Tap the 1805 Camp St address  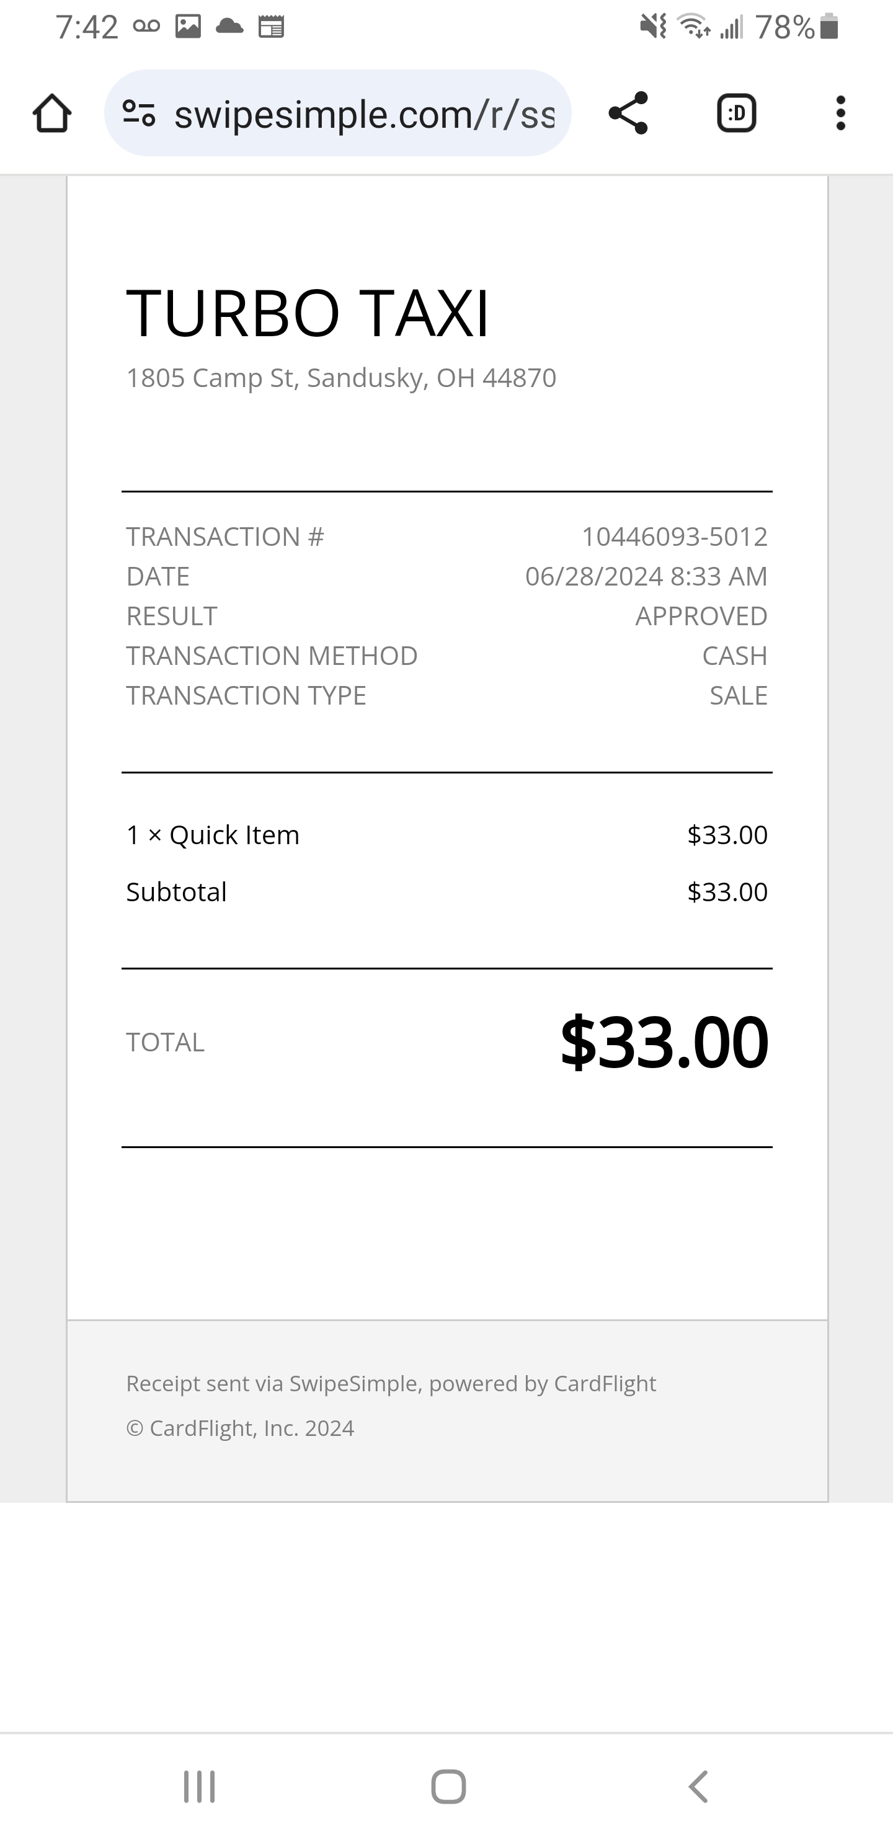tap(340, 378)
